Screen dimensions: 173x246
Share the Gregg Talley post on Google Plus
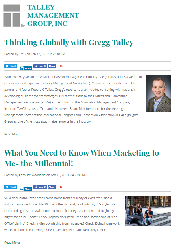62,66
